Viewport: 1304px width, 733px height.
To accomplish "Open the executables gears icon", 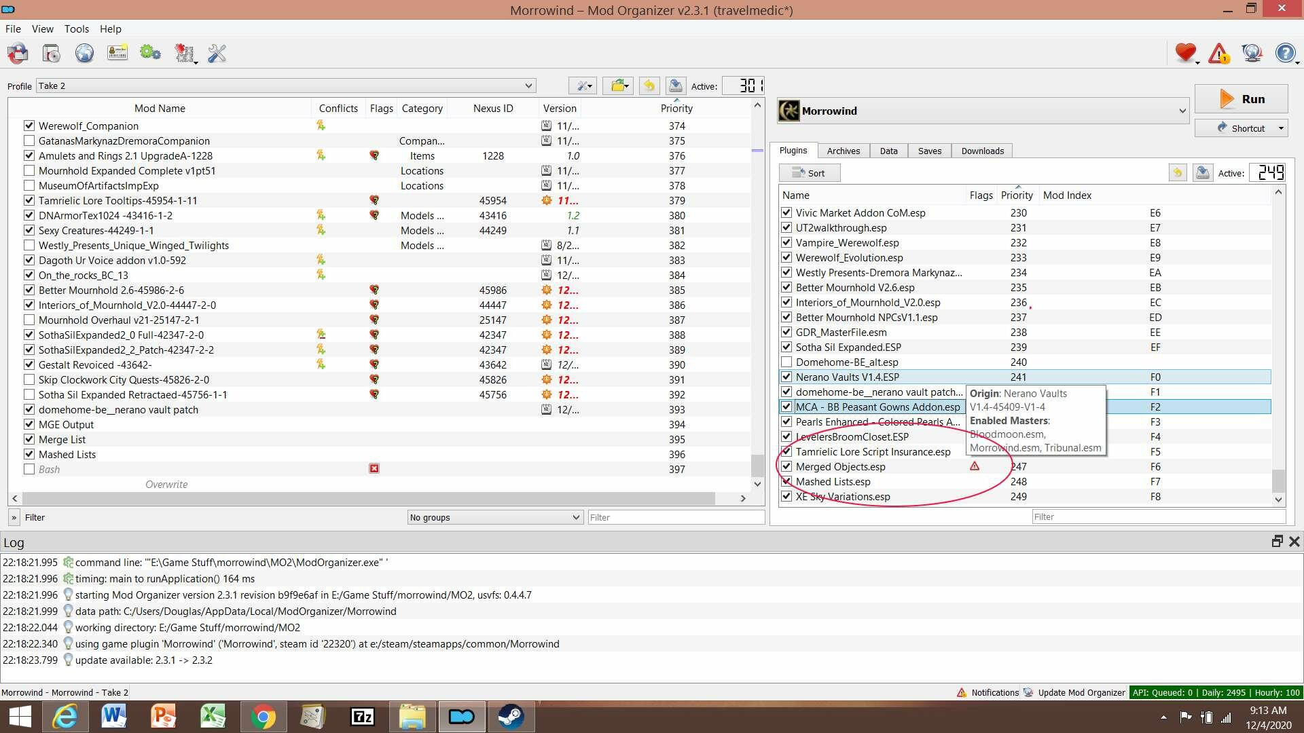I will click(150, 53).
